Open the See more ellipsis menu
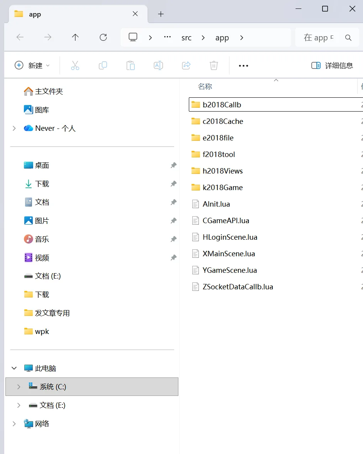Image resolution: width=363 pixels, height=454 pixels. (x=243, y=66)
